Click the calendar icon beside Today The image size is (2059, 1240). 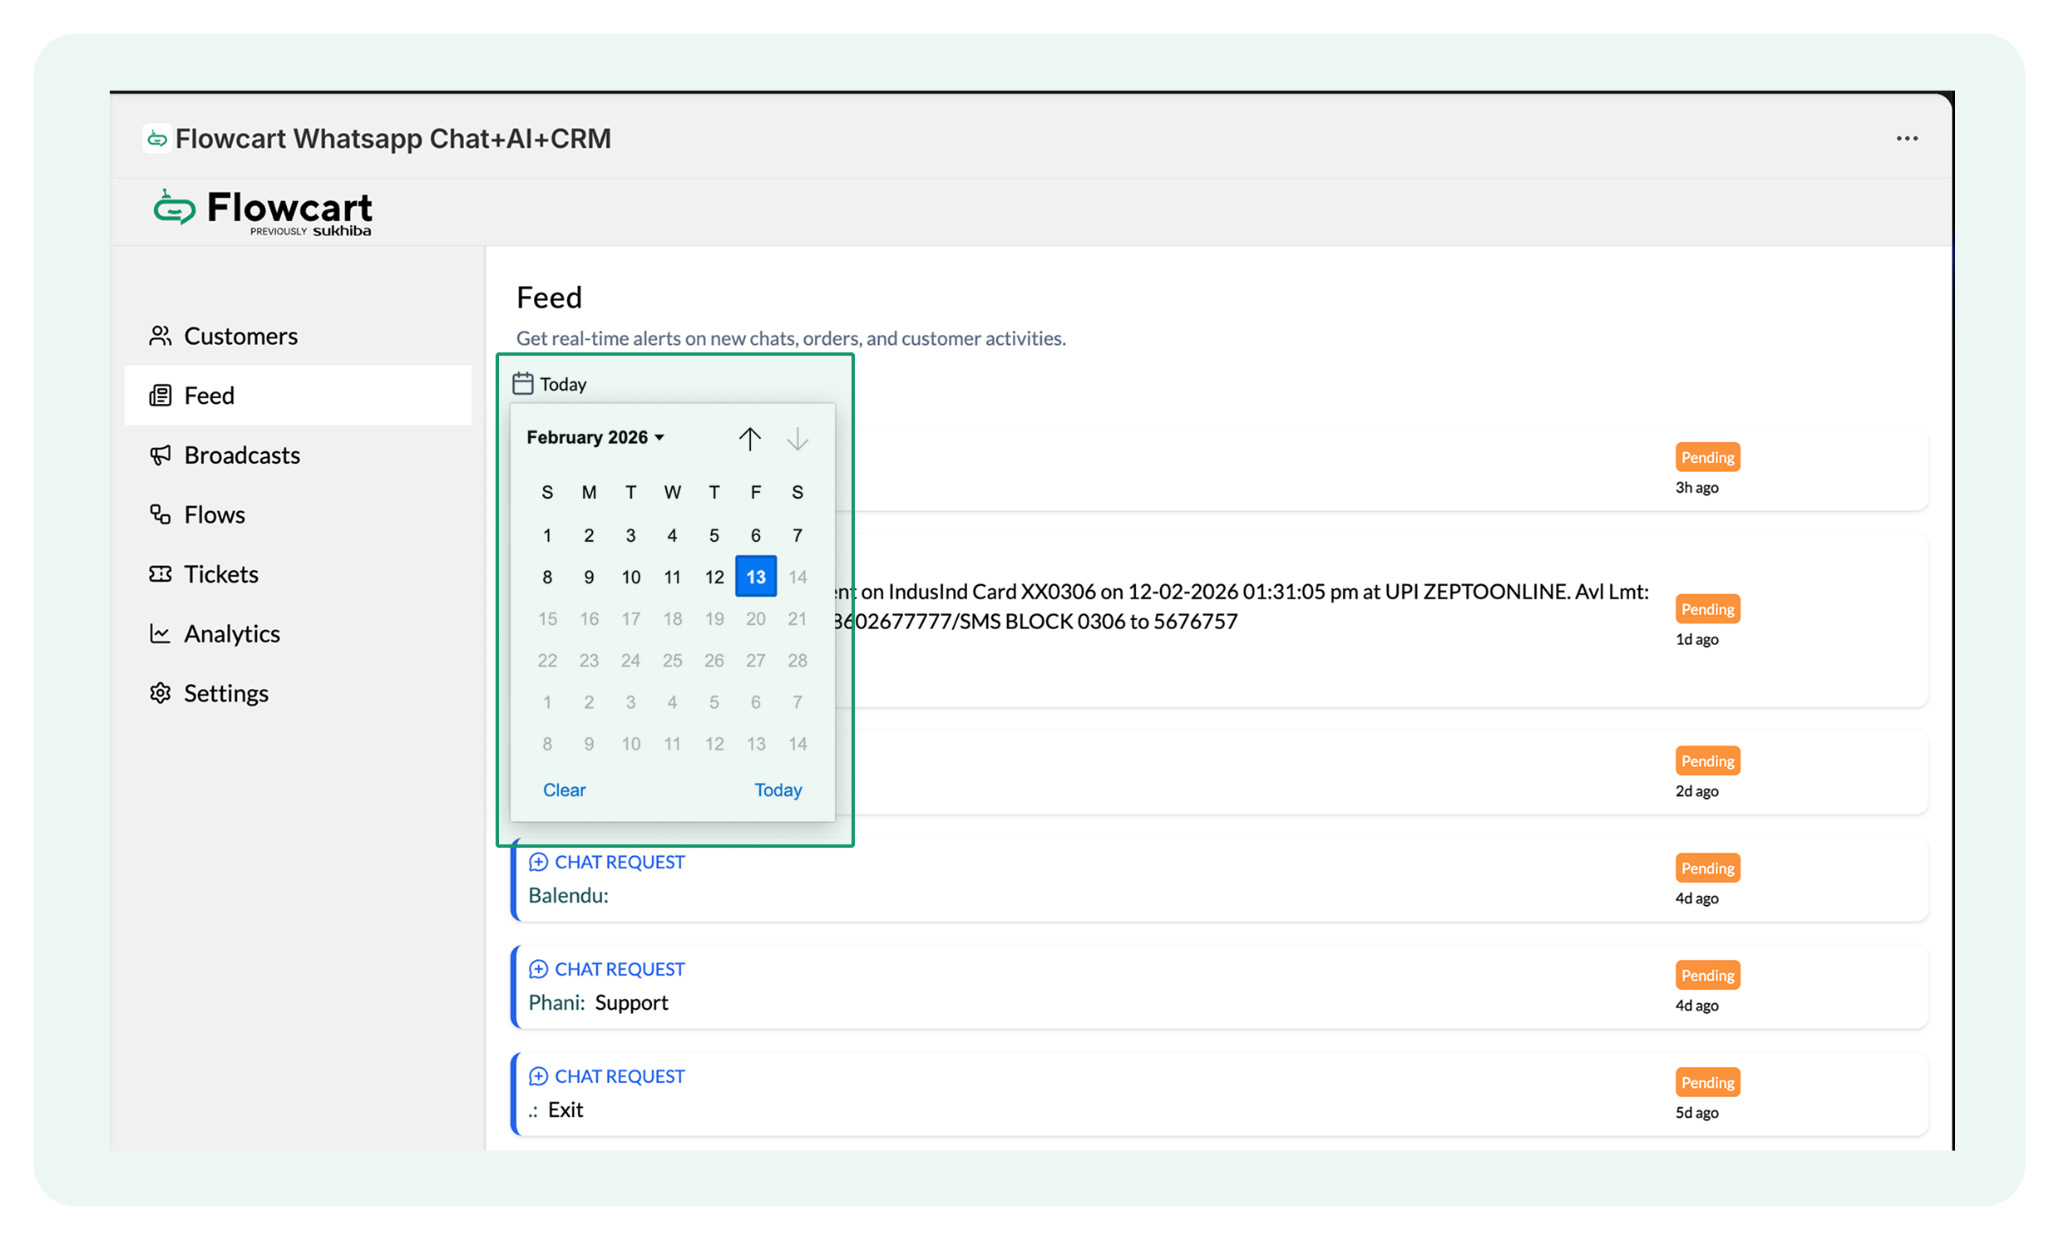pyautogui.click(x=523, y=384)
